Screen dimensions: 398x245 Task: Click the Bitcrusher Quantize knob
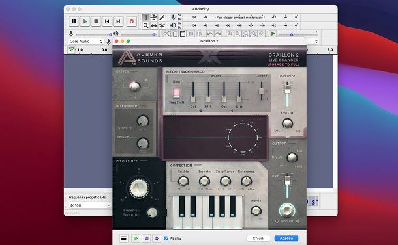click(143, 121)
